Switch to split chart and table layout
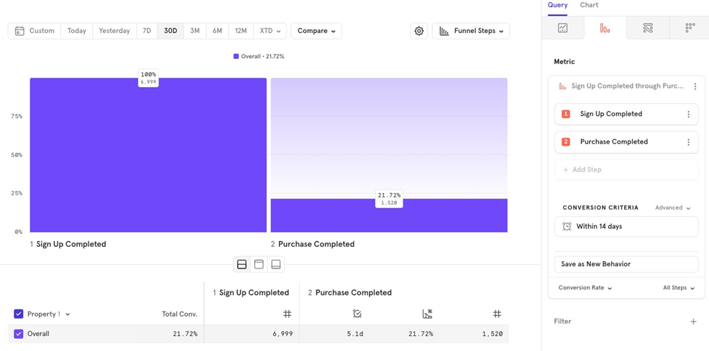The image size is (709, 351). (x=242, y=265)
